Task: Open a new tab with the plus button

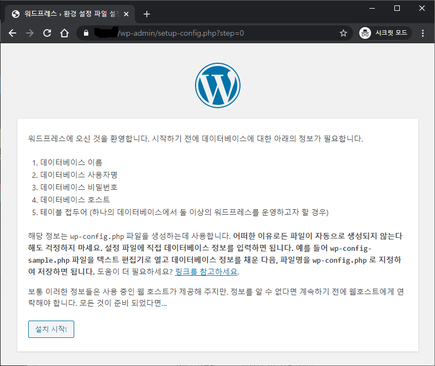Action: [x=146, y=14]
